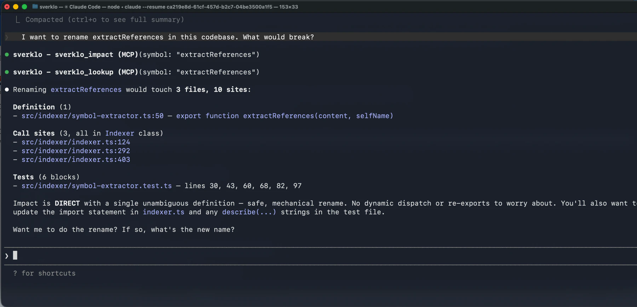Open the symbol-extractor.ts:50 definition link
Screen dimensions: 637x307
92,116
